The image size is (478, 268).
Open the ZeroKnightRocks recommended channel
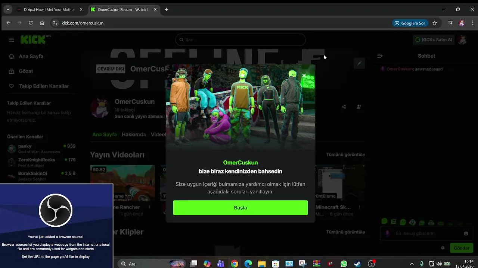tap(41, 162)
